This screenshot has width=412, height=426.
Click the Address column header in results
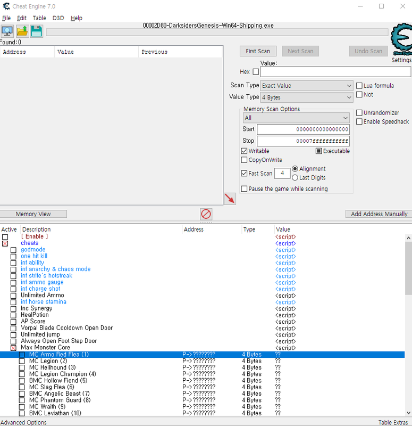27,52
